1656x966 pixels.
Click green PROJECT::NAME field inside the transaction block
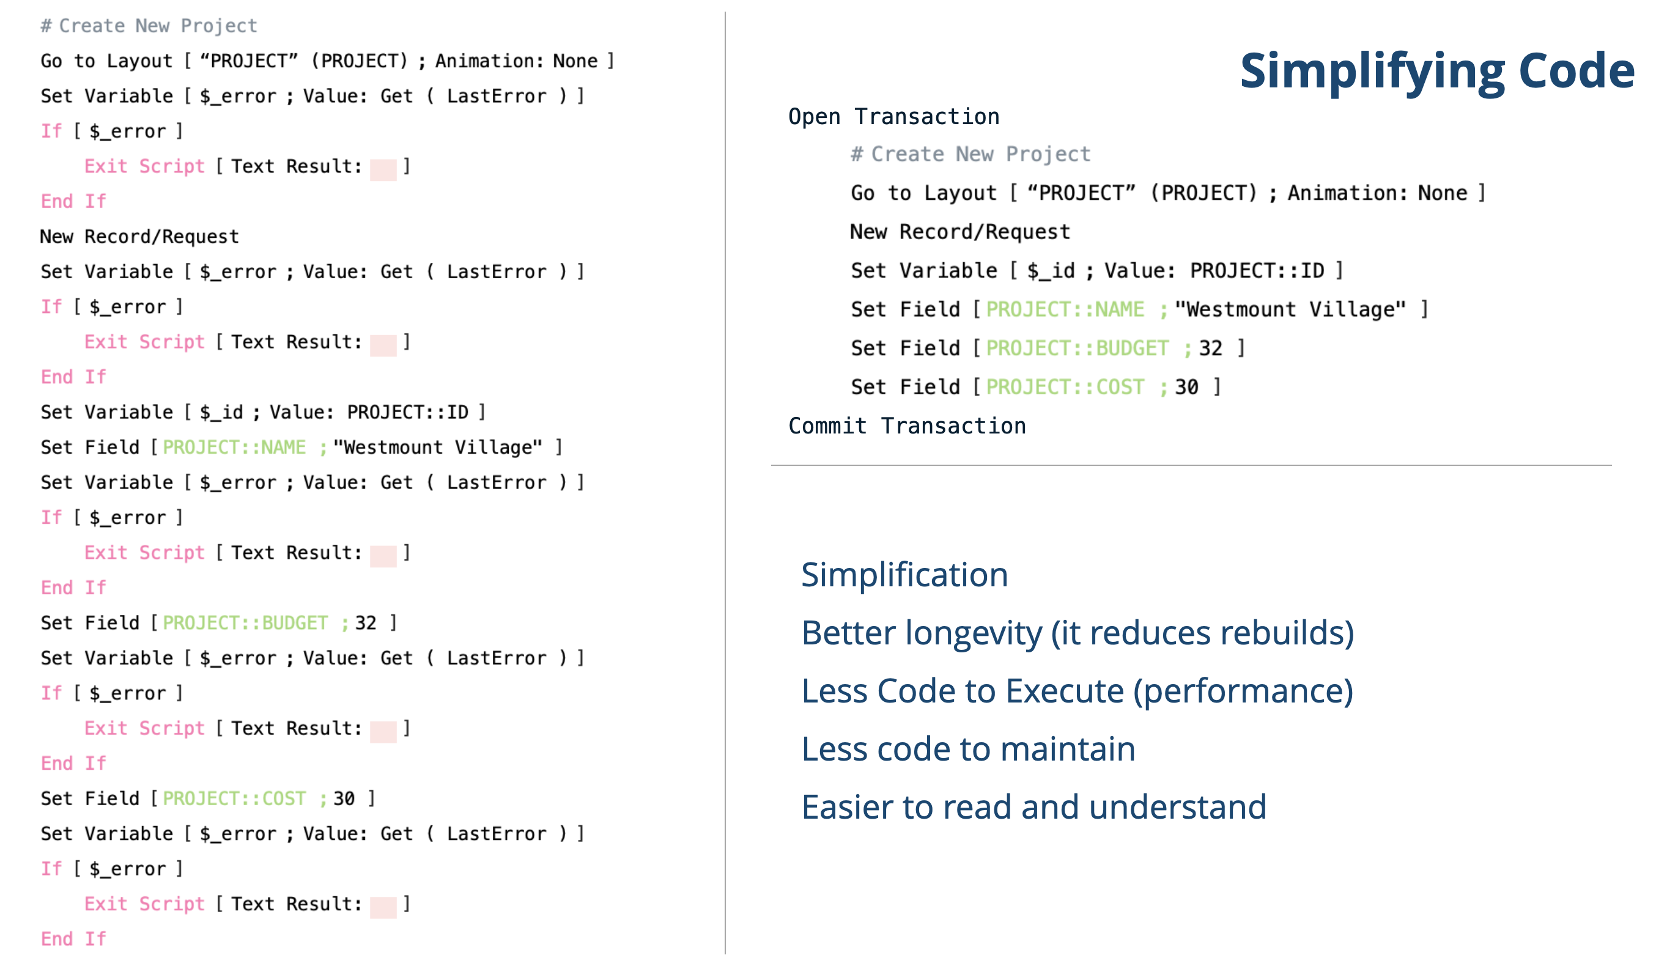click(1065, 309)
